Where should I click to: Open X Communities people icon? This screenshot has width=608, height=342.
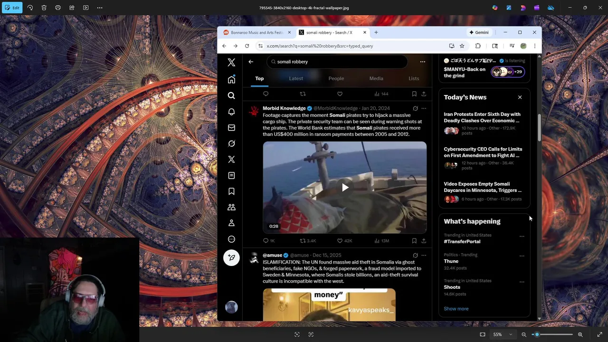point(231,207)
